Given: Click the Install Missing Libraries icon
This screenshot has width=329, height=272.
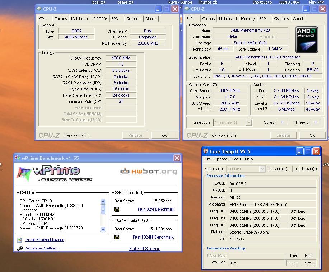Looking at the screenshot, I should [20, 240].
